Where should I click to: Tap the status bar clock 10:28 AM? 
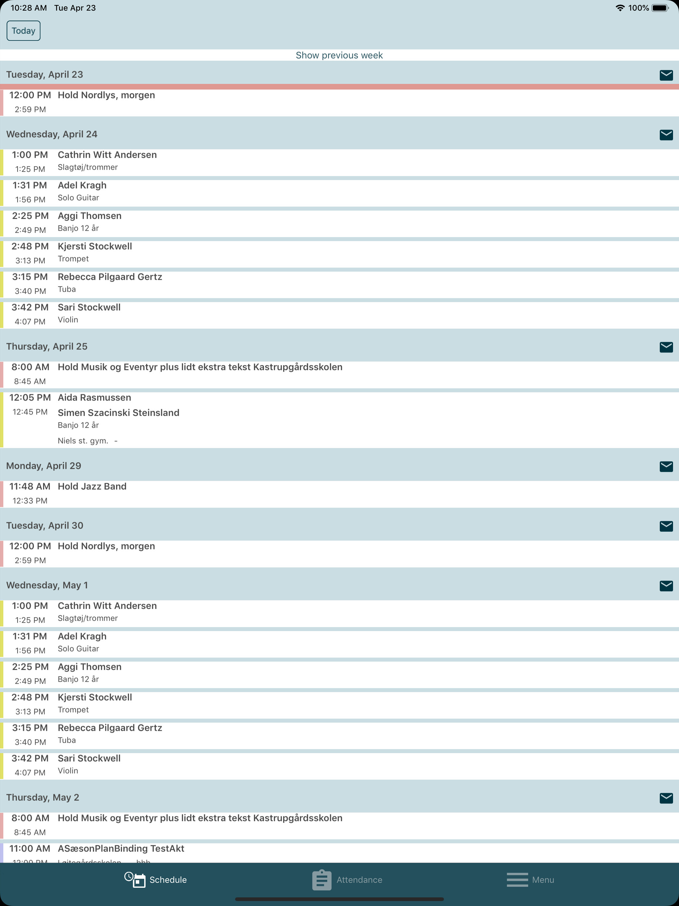point(29,8)
